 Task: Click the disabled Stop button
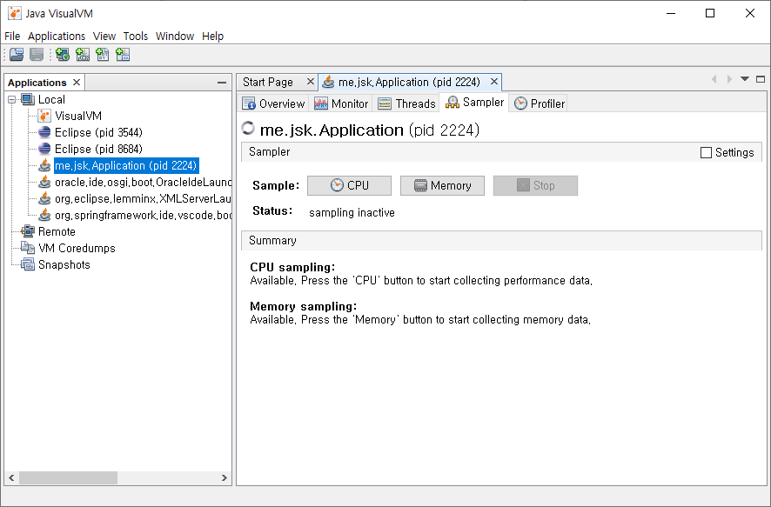coord(535,185)
